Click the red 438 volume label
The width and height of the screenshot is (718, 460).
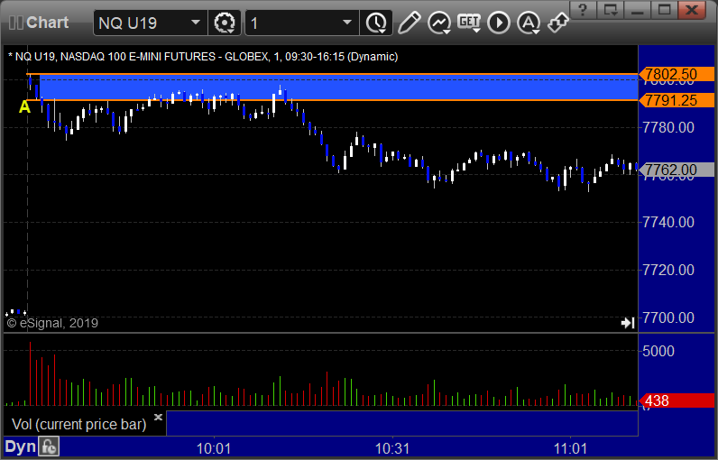tap(677, 401)
